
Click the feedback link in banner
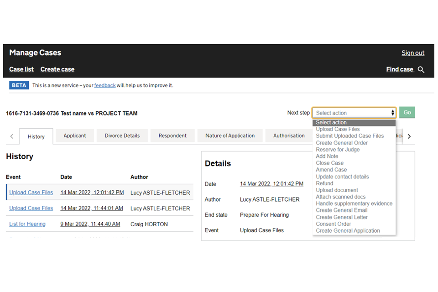[104, 85]
